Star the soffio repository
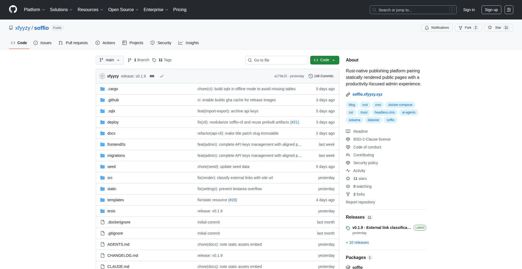The image size is (522, 269). click(498, 27)
